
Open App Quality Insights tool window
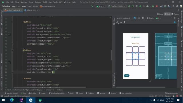[x=57, y=93]
